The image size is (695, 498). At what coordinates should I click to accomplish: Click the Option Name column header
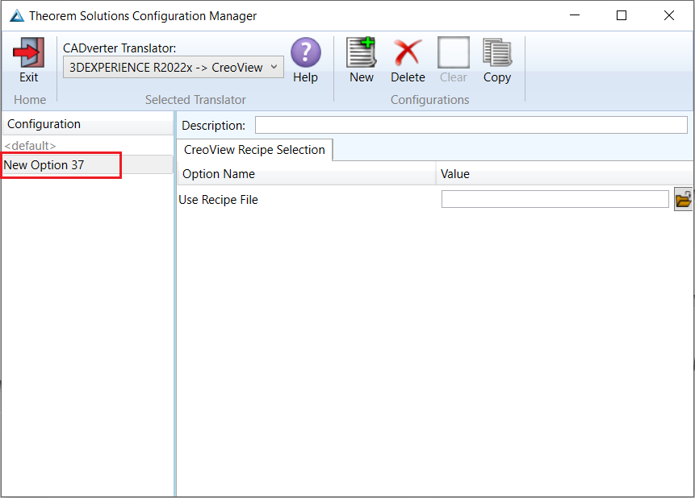point(307,174)
